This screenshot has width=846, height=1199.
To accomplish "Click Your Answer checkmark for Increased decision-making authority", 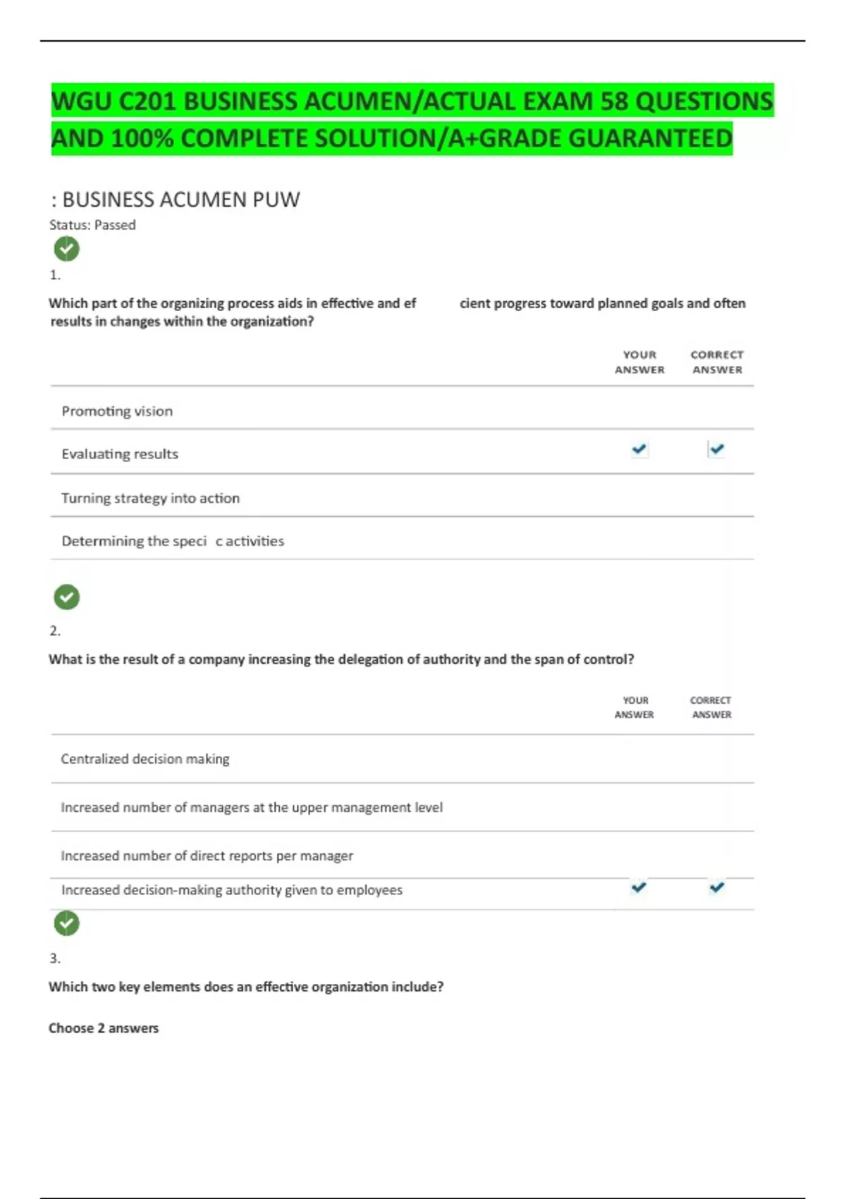I will pos(639,887).
